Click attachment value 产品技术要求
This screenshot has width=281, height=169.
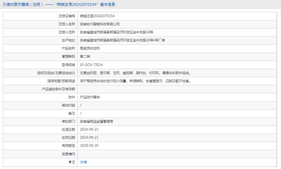tap(90, 97)
